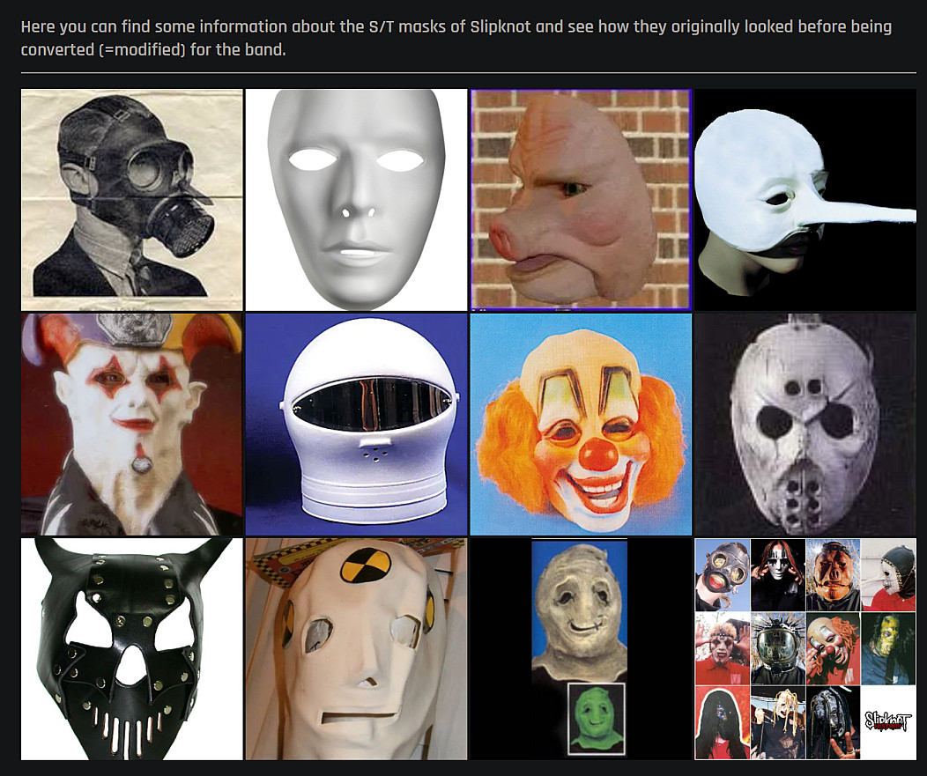Click the collage tile with yellow-painted mask
The image size is (927, 776).
[x=888, y=648]
